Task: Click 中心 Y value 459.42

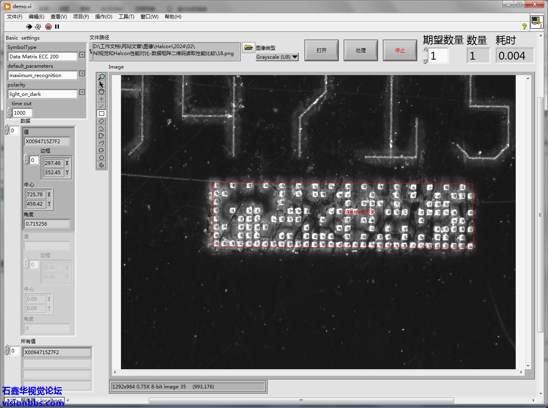Action: 35,204
